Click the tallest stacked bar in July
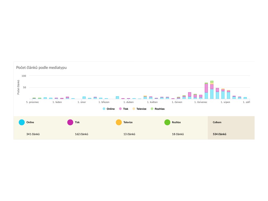268x201 pixels. point(212,90)
